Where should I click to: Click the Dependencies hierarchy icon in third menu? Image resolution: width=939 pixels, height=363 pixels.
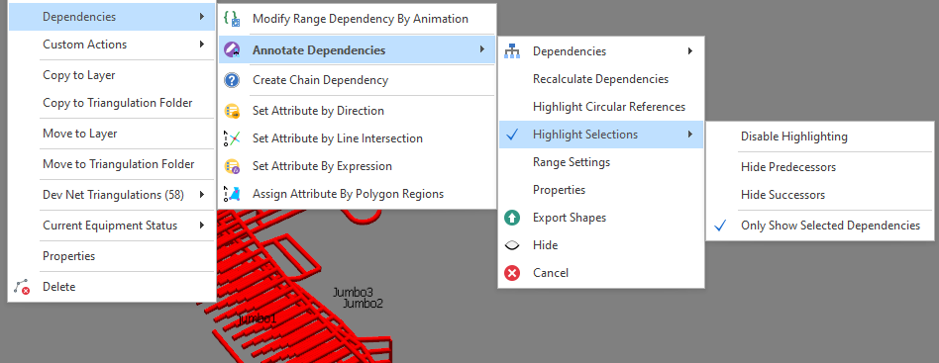coord(512,51)
